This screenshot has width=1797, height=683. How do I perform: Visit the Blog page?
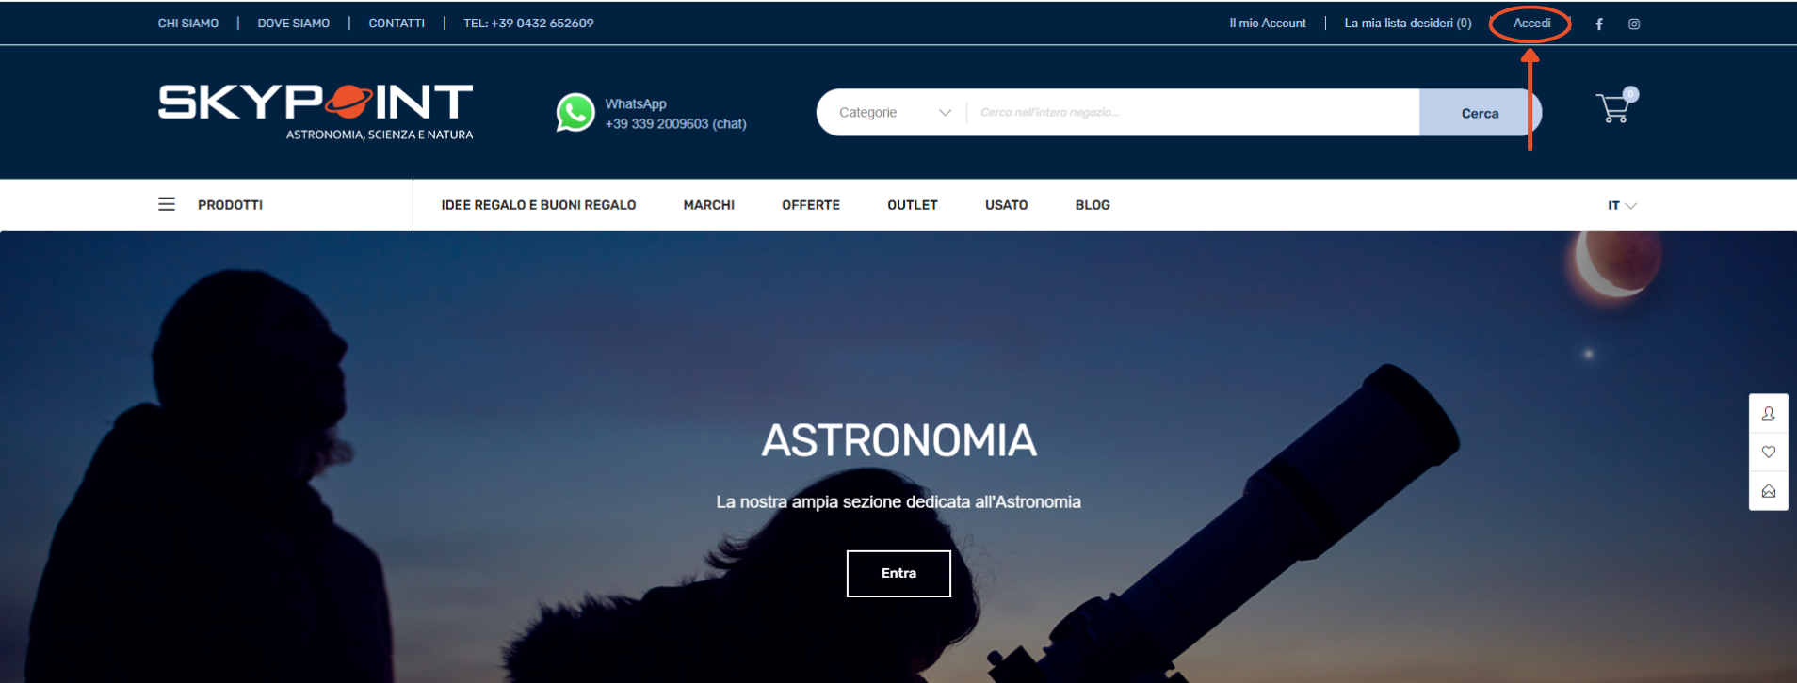pos(1093,205)
